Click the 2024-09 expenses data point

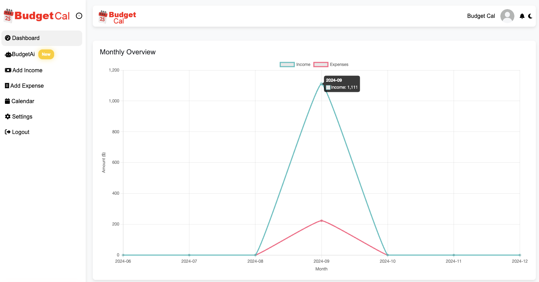[322, 221]
